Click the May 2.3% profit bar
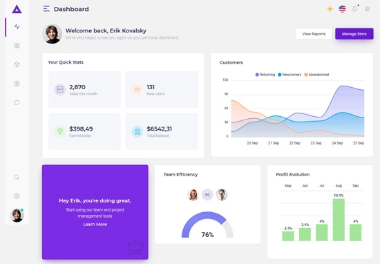Viewport: 380px width, 264px height. pos(288,236)
